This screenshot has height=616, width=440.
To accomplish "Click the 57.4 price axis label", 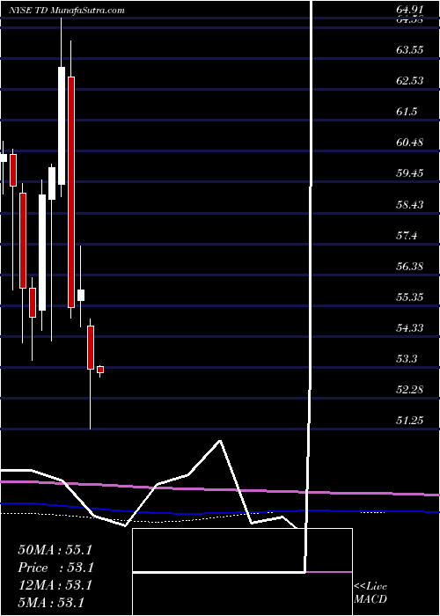I will (x=407, y=235).
